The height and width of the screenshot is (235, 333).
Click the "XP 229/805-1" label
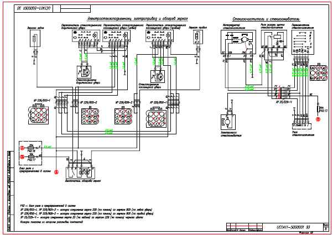pos(41,101)
